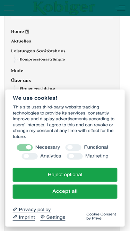Open the Über uns menu entry
Screen dimensions: 130x231
(x=21, y=80)
